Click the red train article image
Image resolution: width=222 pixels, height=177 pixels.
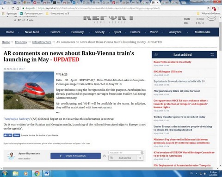pos(29,90)
